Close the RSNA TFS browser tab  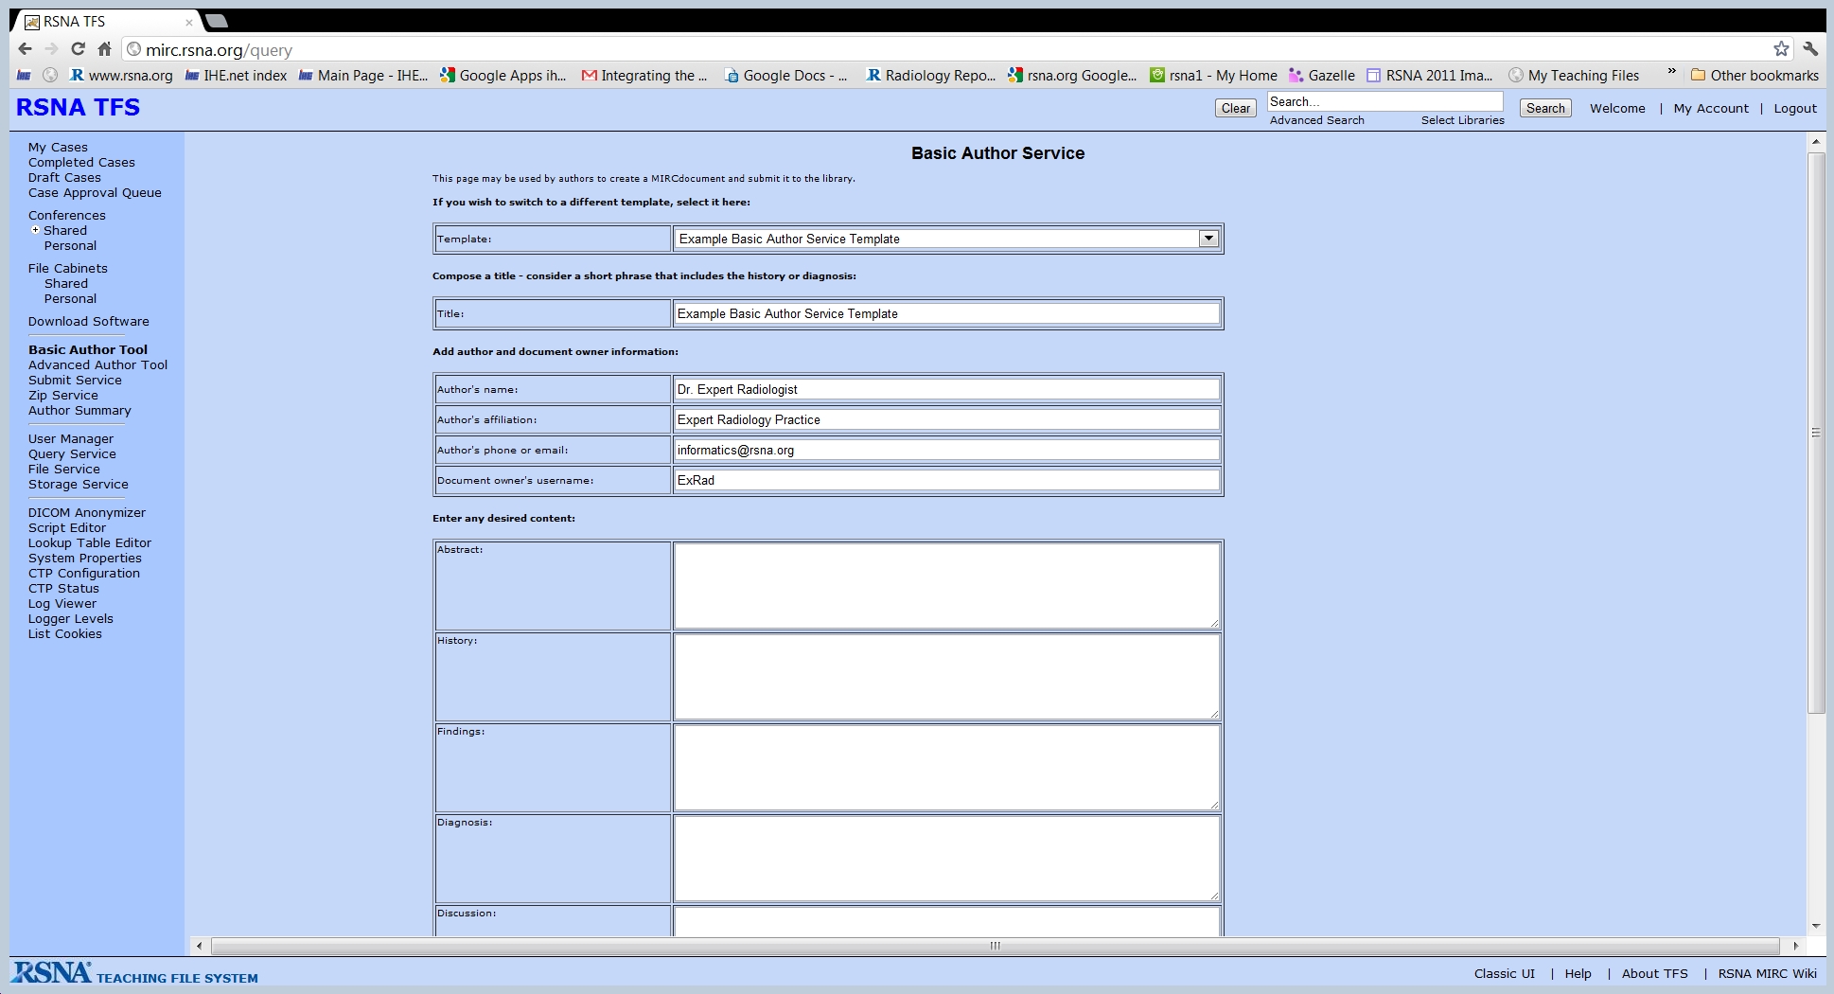188,22
